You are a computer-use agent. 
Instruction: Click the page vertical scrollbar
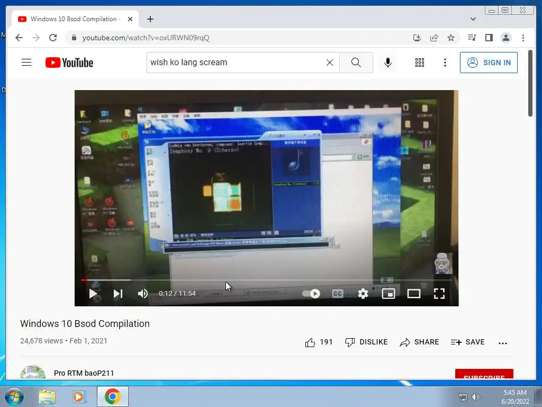click(530, 83)
